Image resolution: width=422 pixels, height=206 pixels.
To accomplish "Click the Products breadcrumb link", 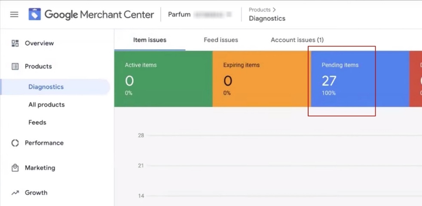I will tap(260, 10).
